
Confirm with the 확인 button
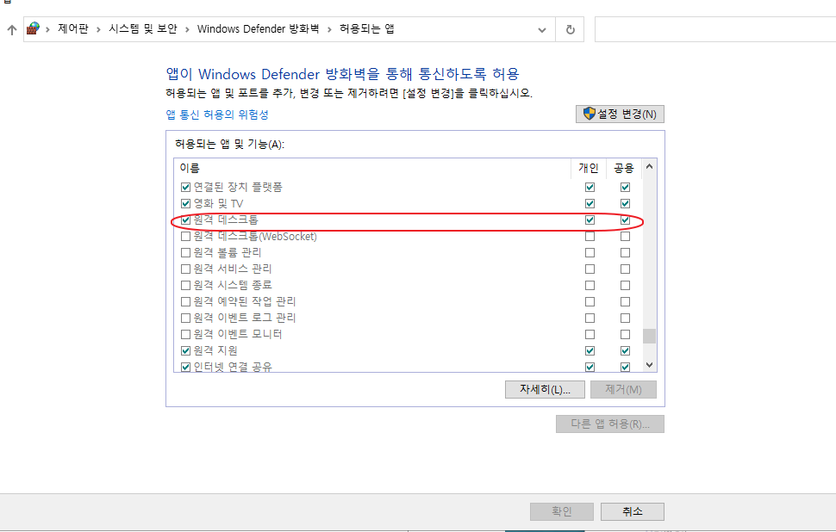pos(561,511)
